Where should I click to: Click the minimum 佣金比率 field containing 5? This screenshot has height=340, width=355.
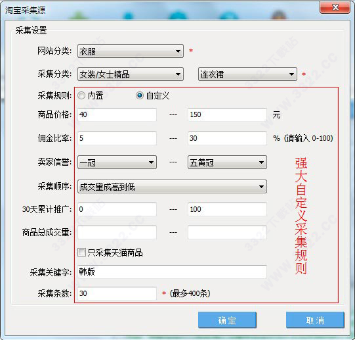[117, 138]
